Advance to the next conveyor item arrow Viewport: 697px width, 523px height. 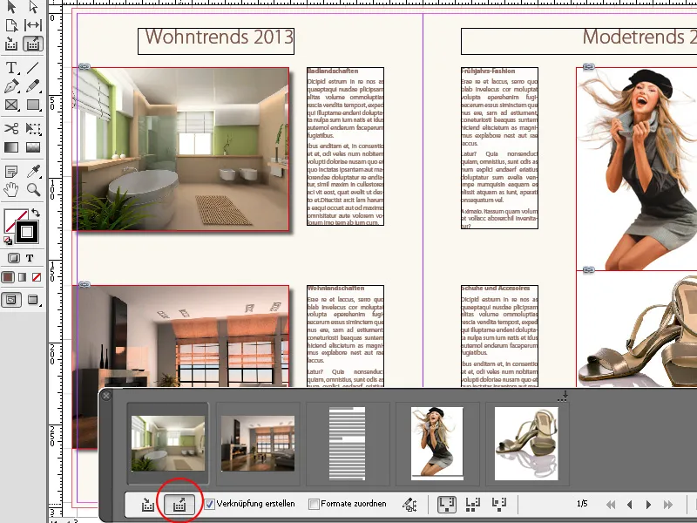coord(648,503)
